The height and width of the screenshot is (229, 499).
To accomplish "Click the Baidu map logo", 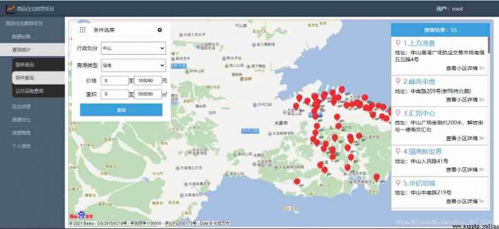I will [x=82, y=215].
